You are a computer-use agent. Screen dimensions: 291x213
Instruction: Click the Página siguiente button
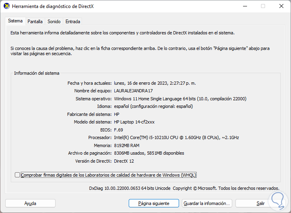pyautogui.click(x=153, y=203)
